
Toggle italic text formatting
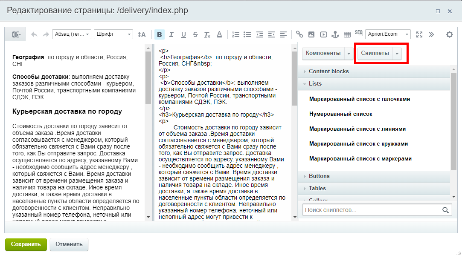click(x=171, y=34)
